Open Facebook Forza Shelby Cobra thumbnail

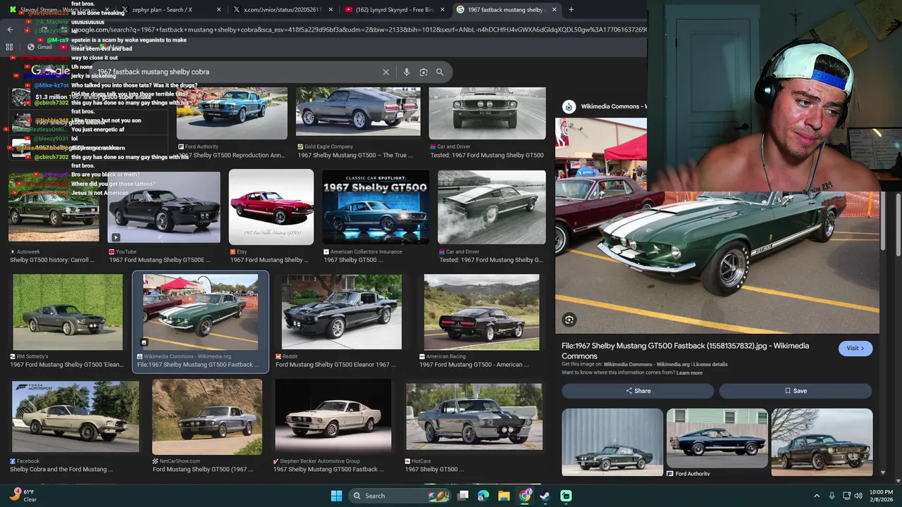(75, 417)
